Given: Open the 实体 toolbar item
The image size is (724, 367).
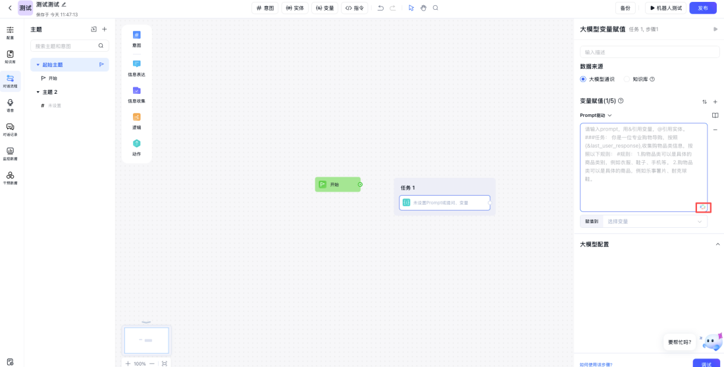Looking at the screenshot, I should pos(295,8).
